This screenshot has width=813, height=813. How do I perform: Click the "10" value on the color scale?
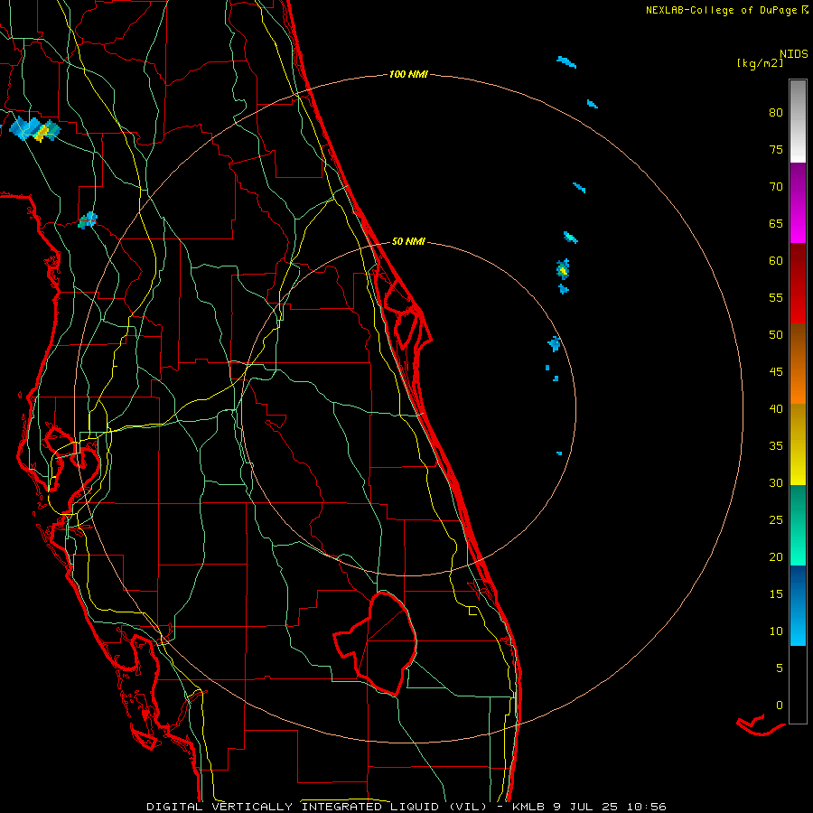[776, 631]
